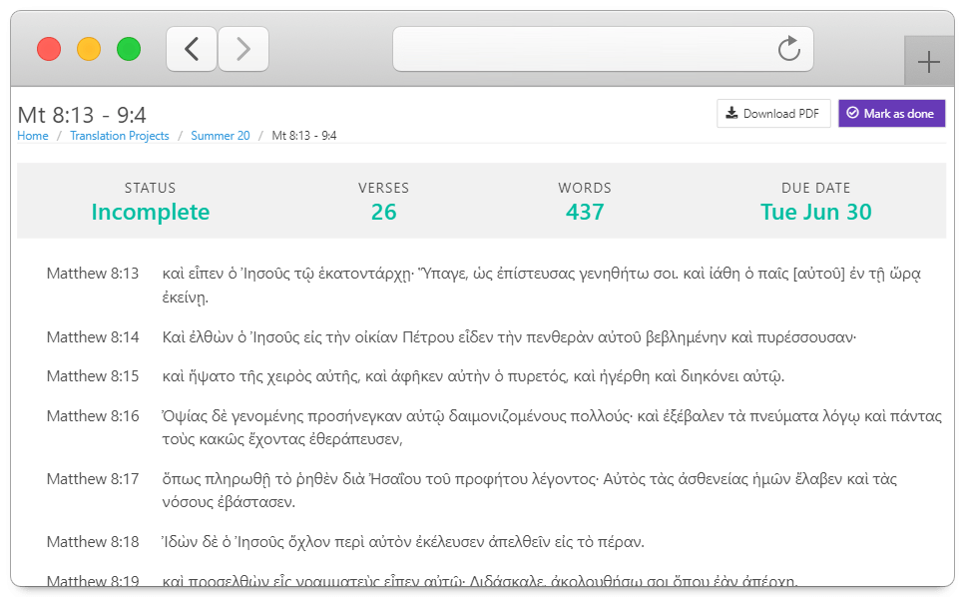This screenshot has width=965, height=597.
Task: Reload the current page
Action: click(789, 48)
